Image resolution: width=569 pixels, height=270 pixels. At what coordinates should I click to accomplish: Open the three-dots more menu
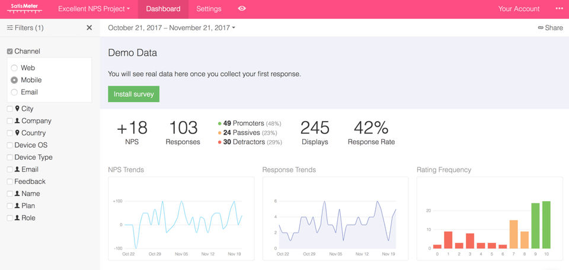(559, 9)
